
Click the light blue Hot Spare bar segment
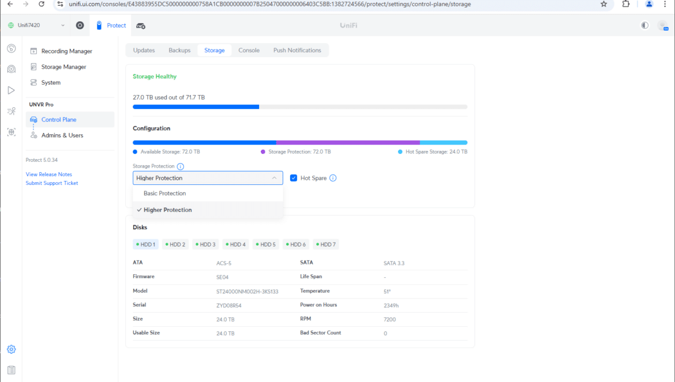(x=444, y=143)
